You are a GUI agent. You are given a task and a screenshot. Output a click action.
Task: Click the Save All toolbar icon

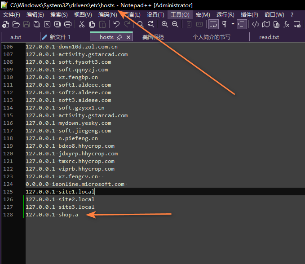click(37, 24)
